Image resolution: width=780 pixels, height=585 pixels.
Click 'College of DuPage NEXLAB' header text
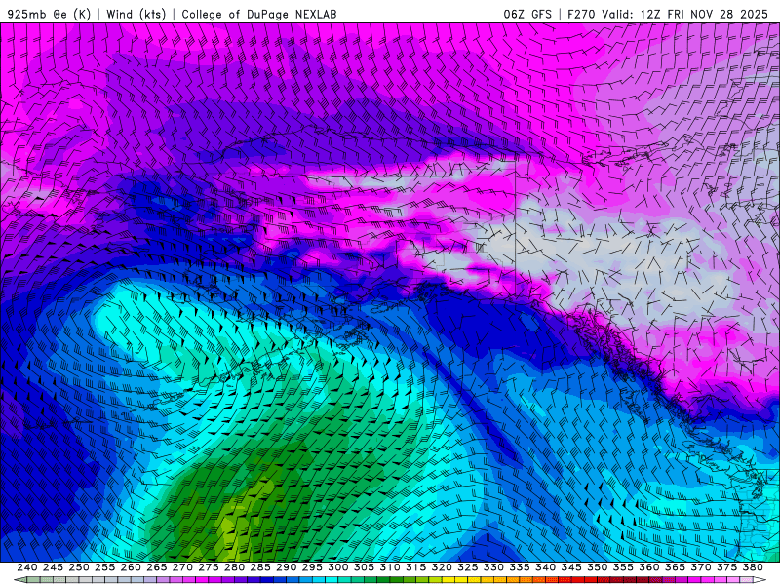(x=258, y=14)
